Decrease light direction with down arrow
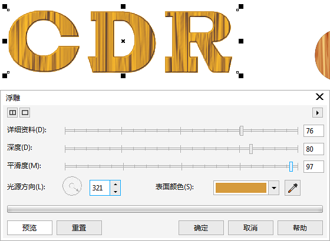The width and height of the screenshot is (330, 241). pos(115,192)
